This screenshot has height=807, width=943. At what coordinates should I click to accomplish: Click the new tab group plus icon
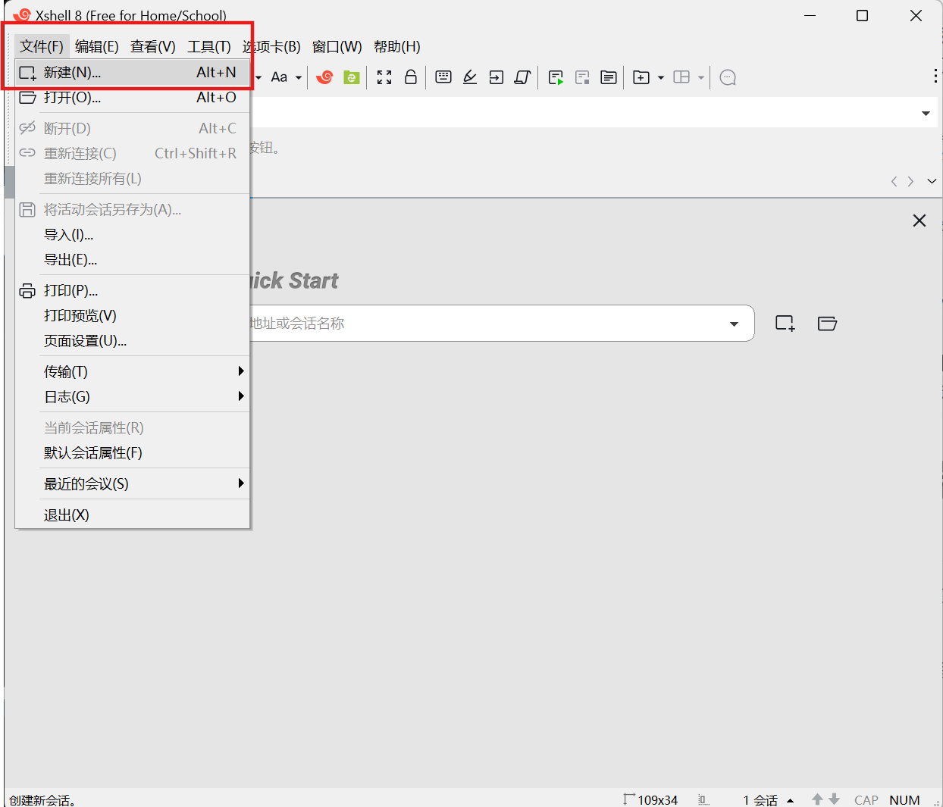pyautogui.click(x=641, y=77)
